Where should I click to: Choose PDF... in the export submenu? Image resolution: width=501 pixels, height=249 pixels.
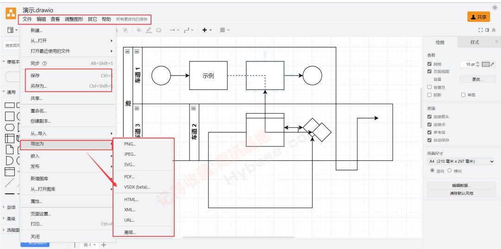(x=144, y=177)
